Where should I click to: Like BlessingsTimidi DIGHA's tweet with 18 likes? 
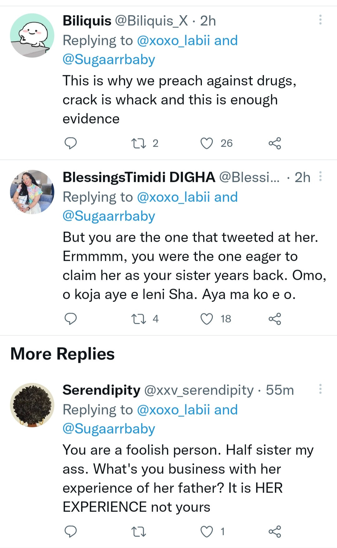207,319
